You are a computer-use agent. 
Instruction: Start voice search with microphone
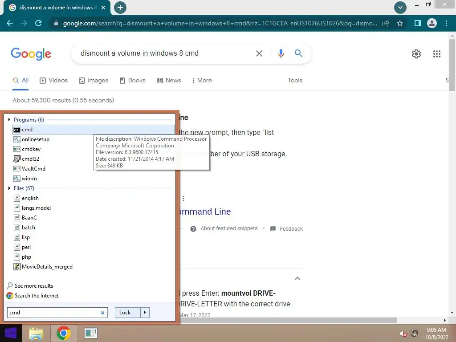[x=281, y=53]
